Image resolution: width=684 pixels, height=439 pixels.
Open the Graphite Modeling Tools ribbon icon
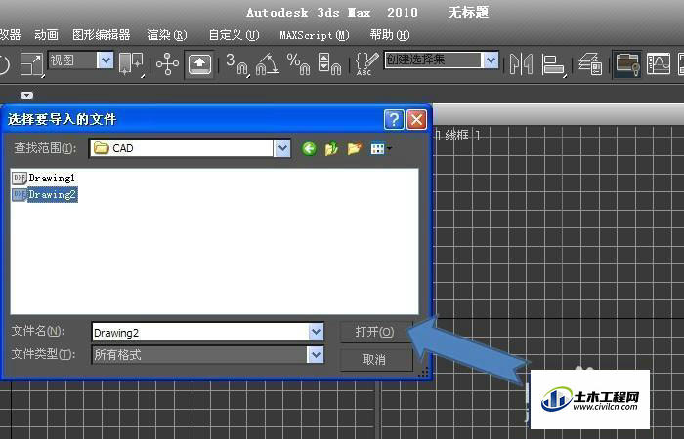click(627, 64)
